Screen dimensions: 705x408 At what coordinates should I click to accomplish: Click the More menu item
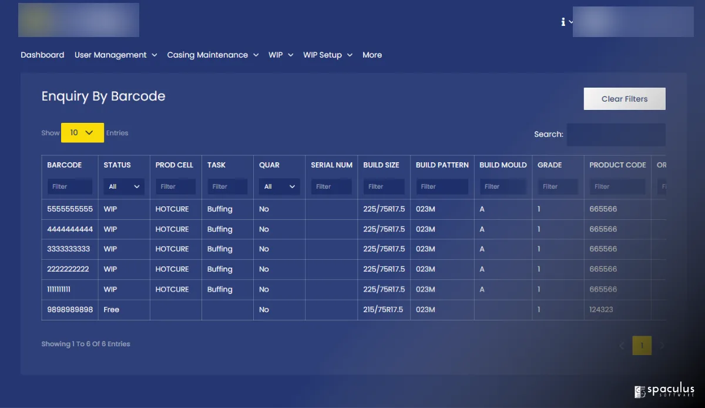pos(372,55)
